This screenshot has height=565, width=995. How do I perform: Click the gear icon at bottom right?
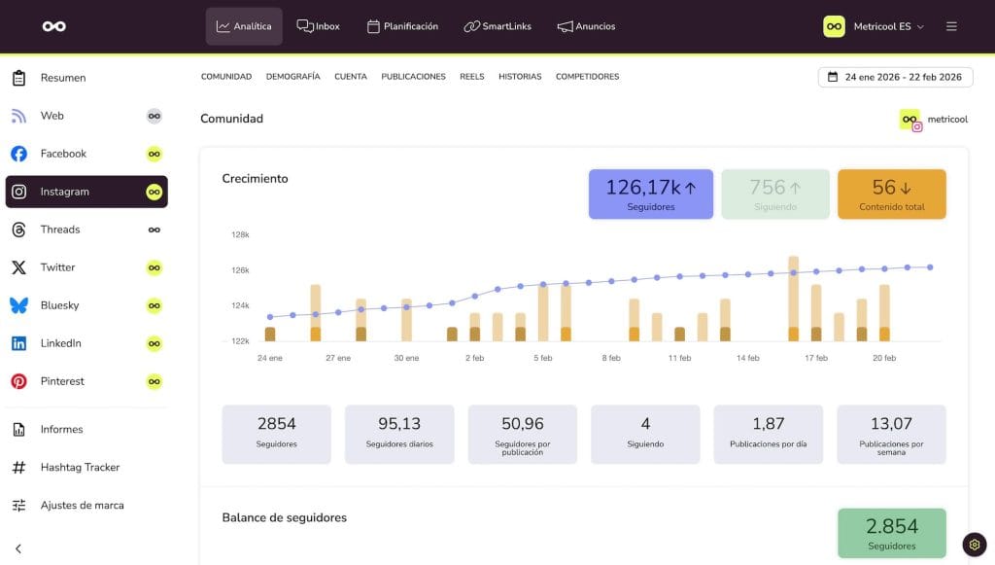975,545
